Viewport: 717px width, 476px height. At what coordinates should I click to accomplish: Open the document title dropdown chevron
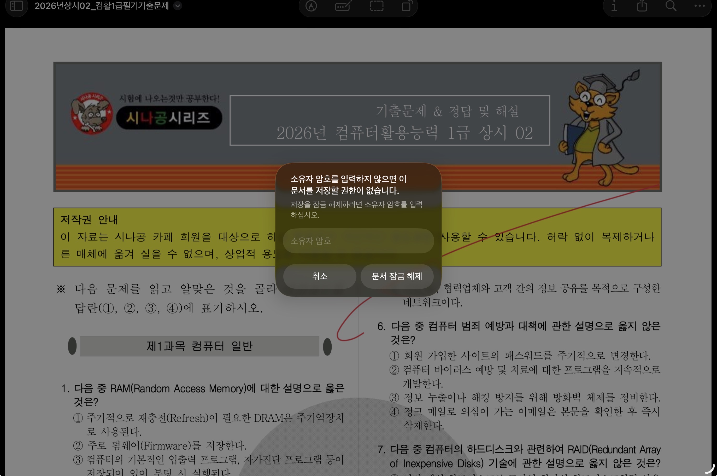click(x=178, y=6)
